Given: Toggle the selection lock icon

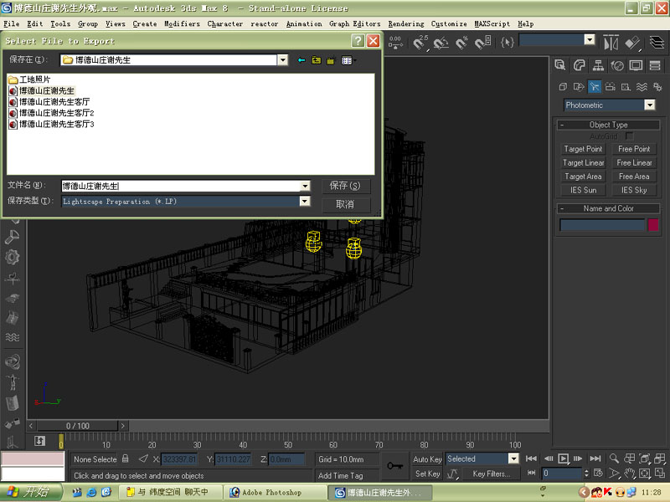Looking at the screenshot, I should [x=125, y=458].
